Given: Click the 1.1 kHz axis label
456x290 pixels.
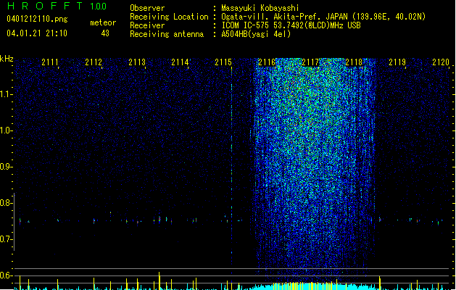Looking at the screenshot, I should [x=7, y=94].
